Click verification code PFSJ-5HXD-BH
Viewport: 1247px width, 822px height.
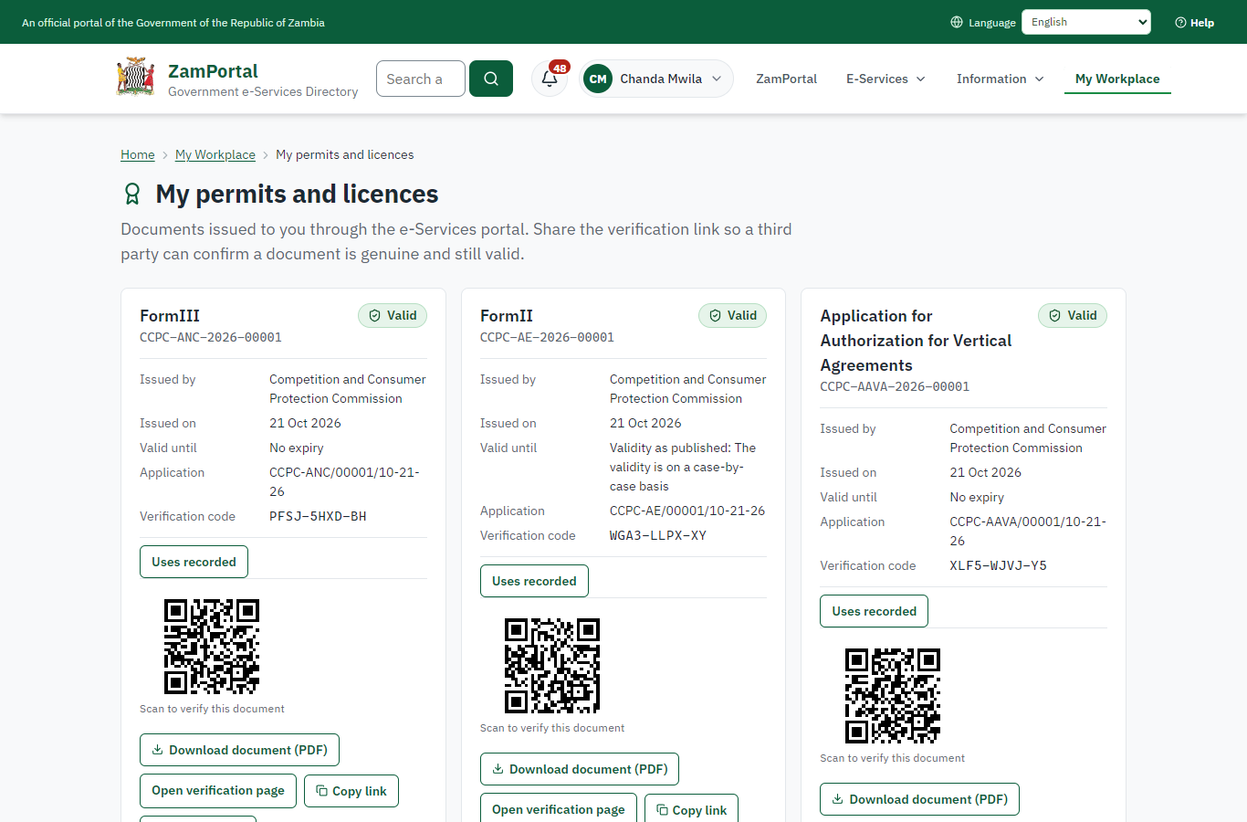coord(318,516)
